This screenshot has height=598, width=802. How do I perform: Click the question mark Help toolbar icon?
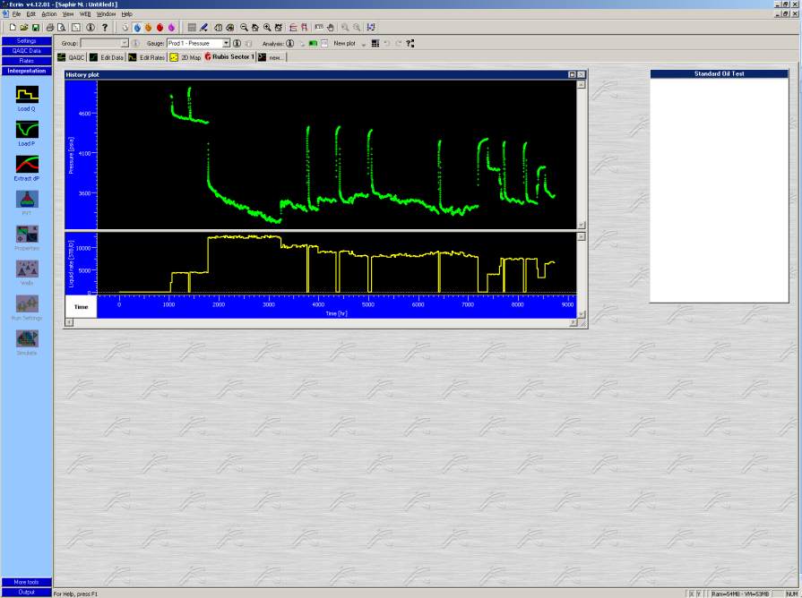(105, 28)
